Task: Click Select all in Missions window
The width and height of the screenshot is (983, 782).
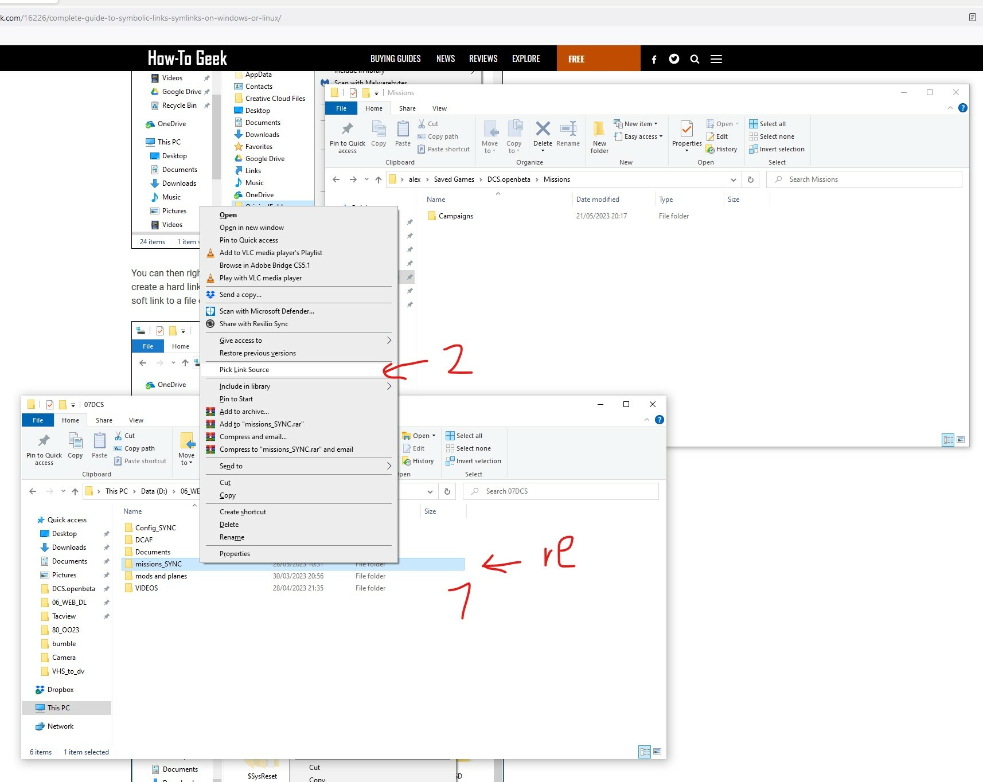Action: pyautogui.click(x=767, y=124)
